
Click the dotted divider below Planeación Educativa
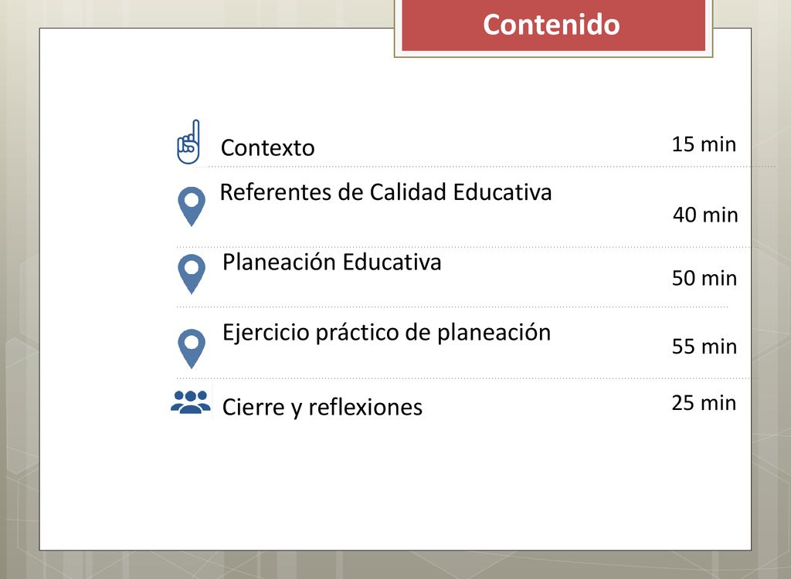point(452,306)
